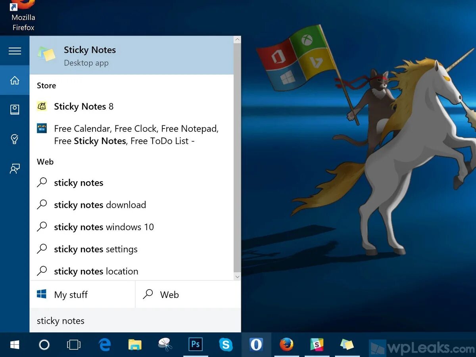Open Skype from the taskbar
Image resolution: width=476 pixels, height=357 pixels.
click(x=226, y=345)
